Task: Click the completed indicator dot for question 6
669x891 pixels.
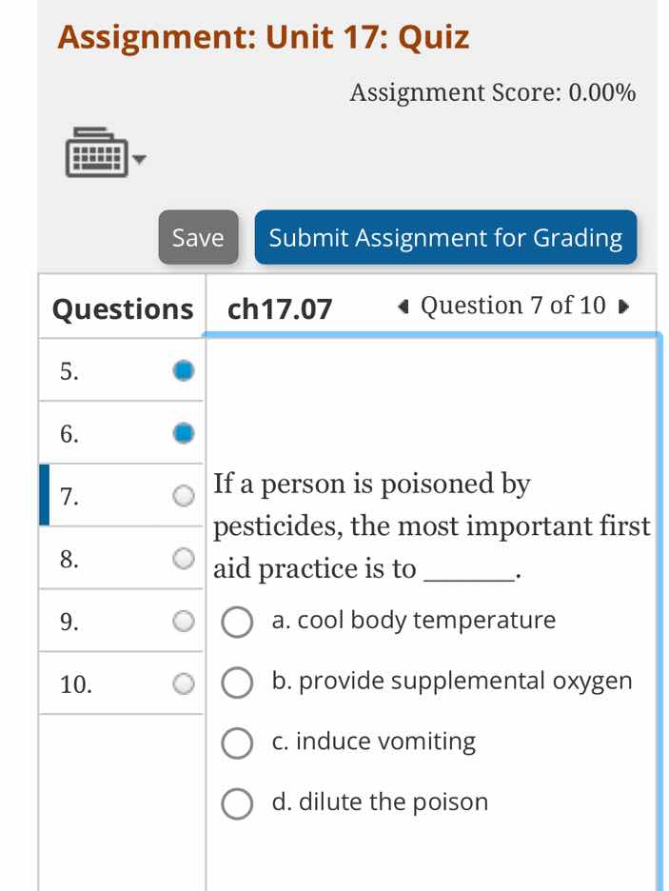Action: tap(183, 432)
